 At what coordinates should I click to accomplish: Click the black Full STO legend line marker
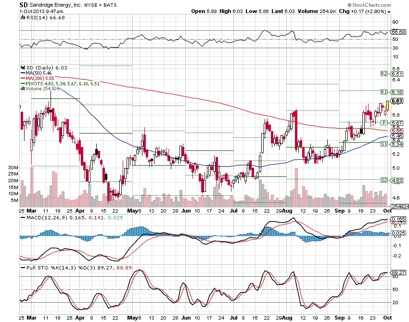coord(23,268)
